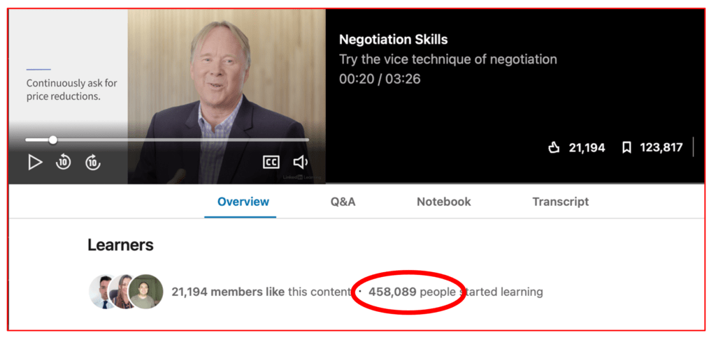Toggle closed captions with the CC icon

click(x=271, y=163)
